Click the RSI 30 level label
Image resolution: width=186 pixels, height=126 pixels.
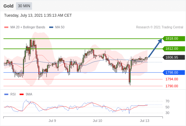(167, 113)
